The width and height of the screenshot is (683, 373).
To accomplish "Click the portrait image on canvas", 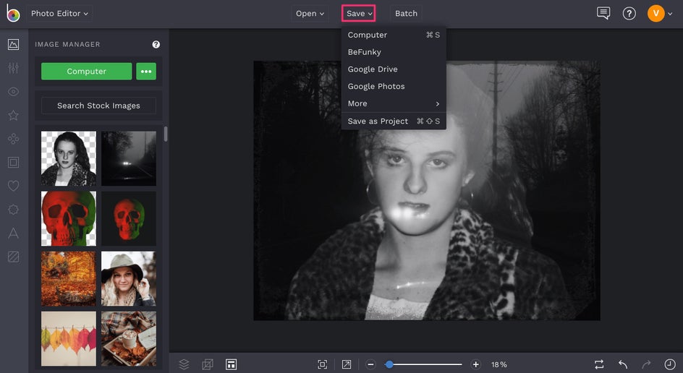I will click(427, 191).
